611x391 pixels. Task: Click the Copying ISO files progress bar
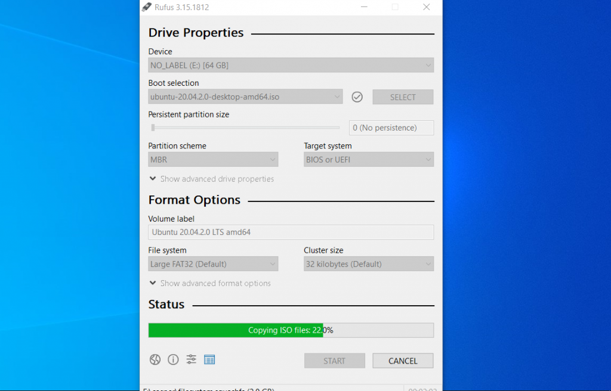291,330
